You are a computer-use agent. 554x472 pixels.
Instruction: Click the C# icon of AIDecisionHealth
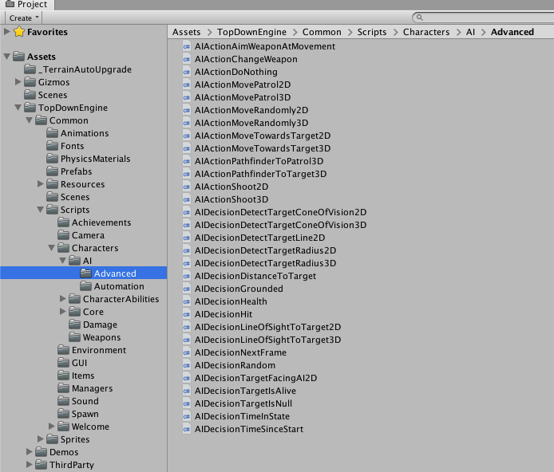click(187, 301)
